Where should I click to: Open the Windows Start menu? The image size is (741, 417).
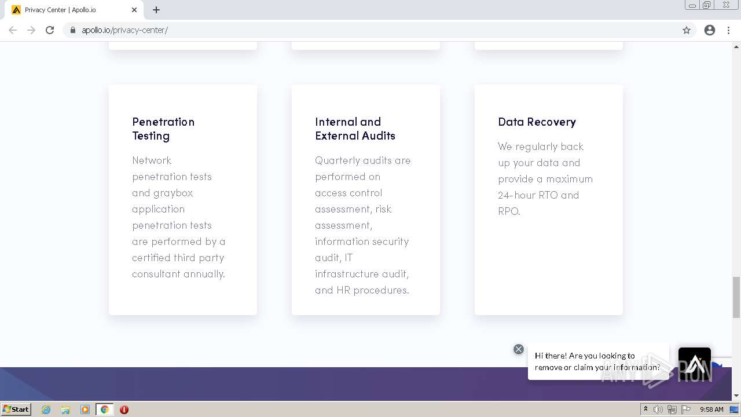(16, 409)
